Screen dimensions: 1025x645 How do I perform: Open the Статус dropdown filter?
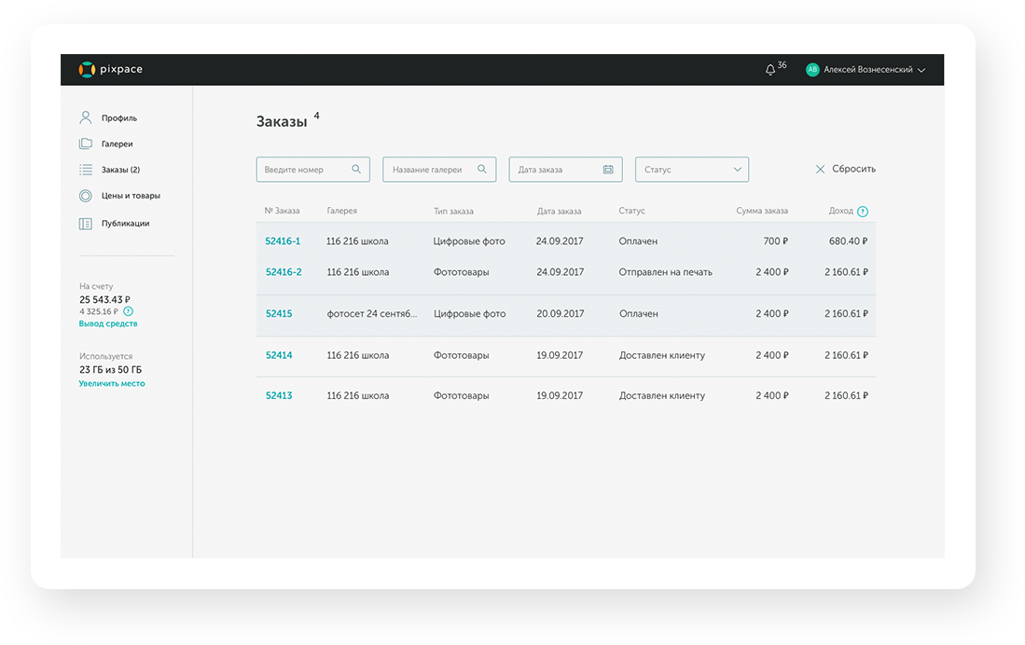(x=692, y=170)
